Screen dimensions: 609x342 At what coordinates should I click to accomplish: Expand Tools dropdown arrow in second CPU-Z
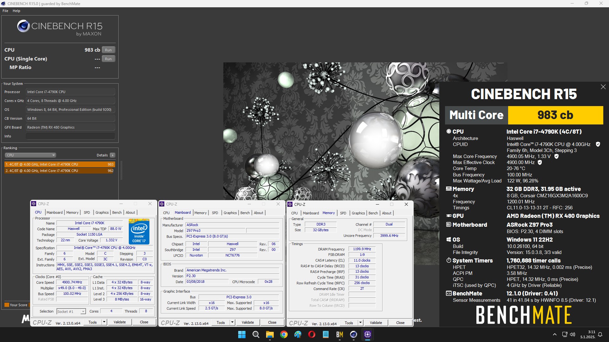[232, 323]
